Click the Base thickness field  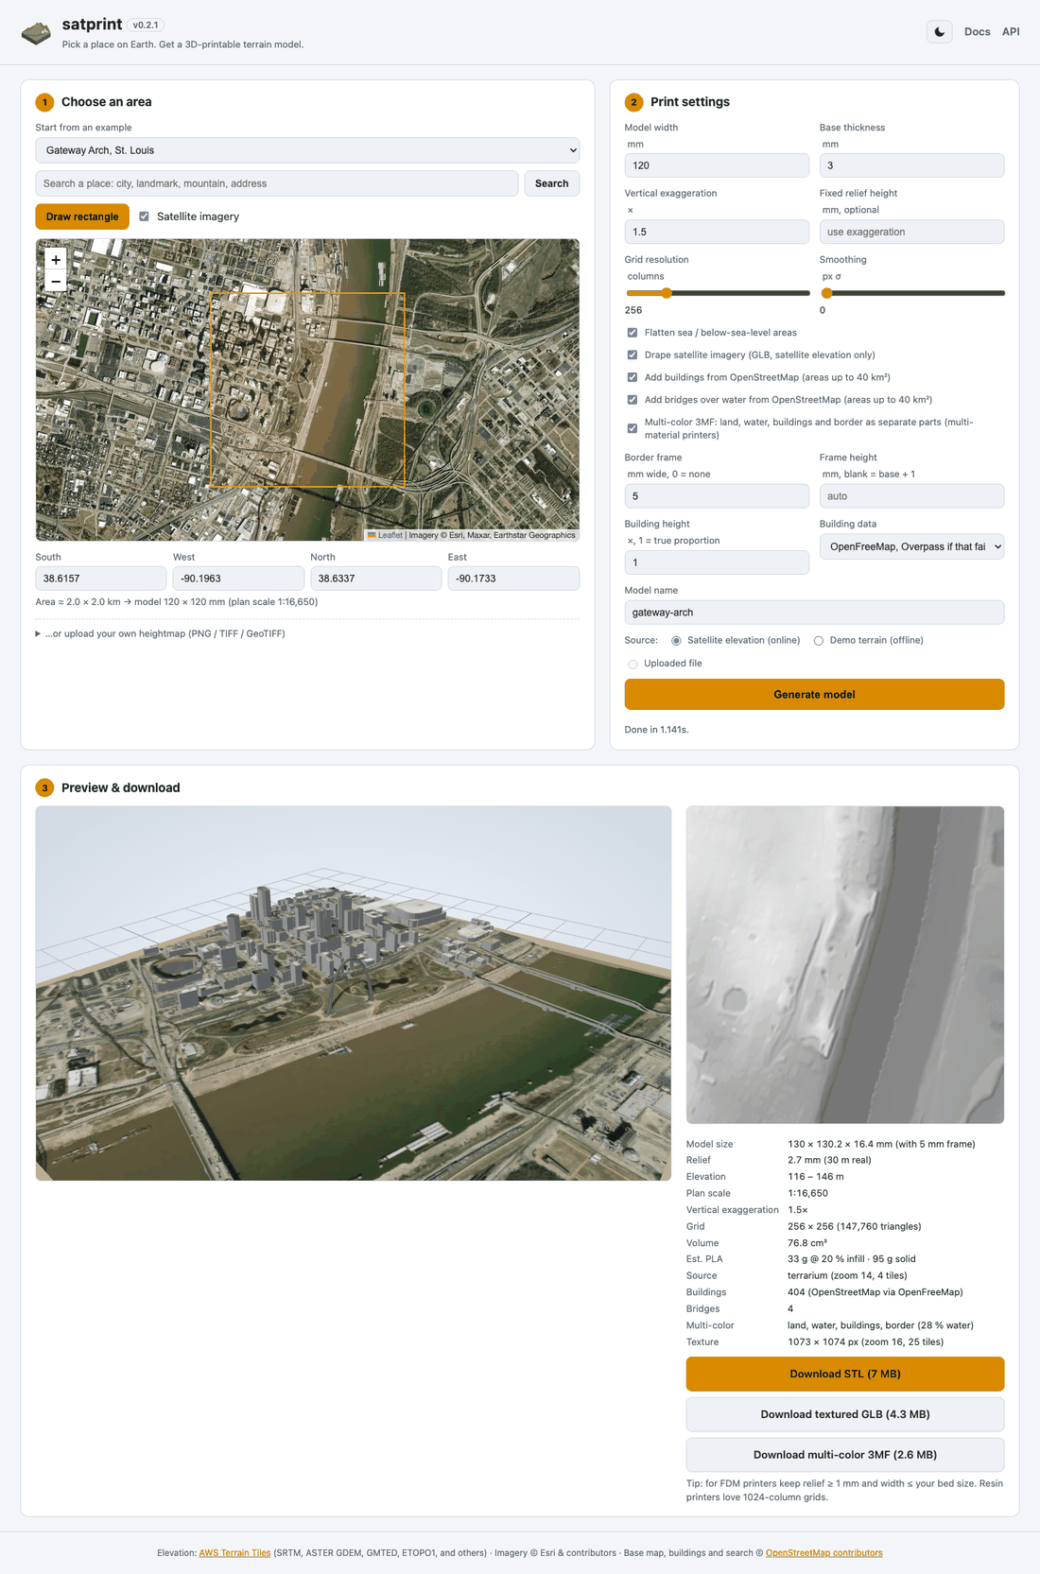(911, 165)
